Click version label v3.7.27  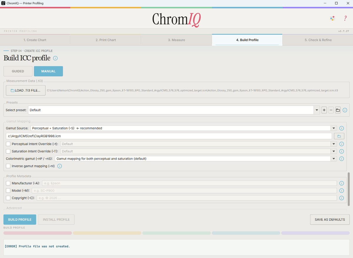coord(344,31)
